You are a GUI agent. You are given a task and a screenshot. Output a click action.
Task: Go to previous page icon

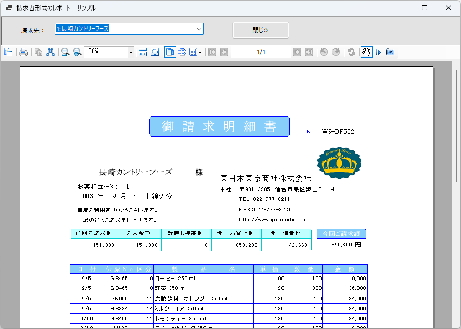click(224, 52)
